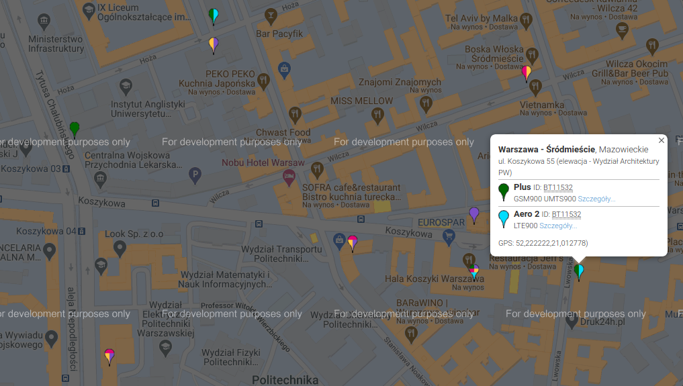Click the Look Sp. z o.o pin icon

point(120,249)
